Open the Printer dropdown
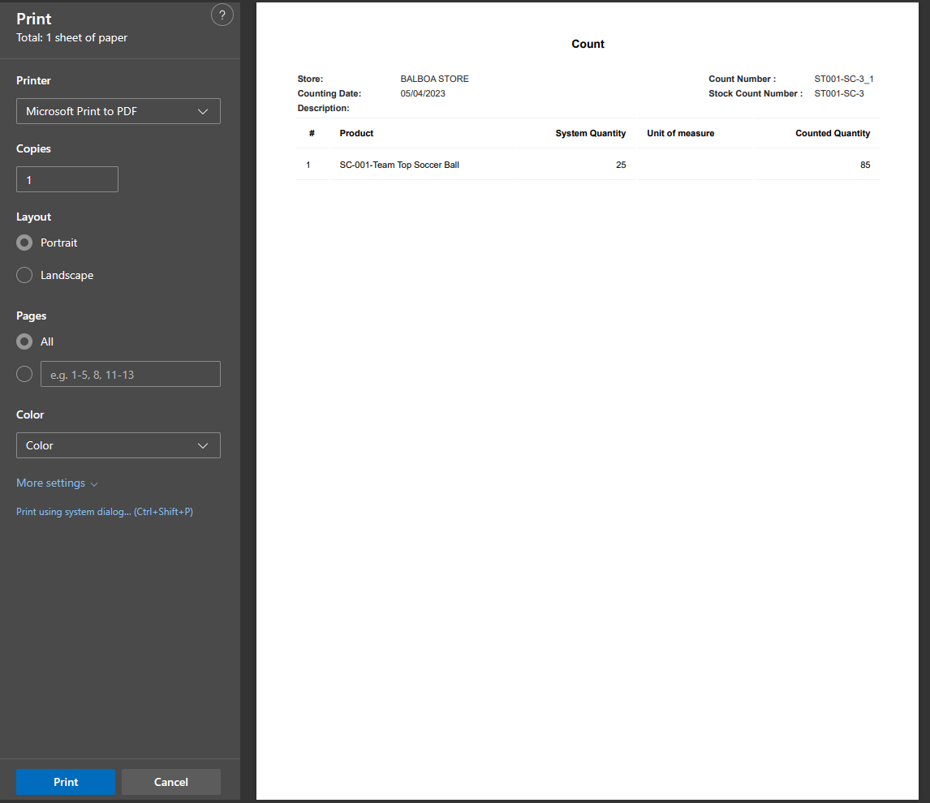The image size is (930, 803). [x=118, y=111]
